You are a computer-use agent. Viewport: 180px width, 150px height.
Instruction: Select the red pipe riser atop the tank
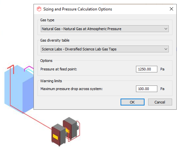(11, 69)
